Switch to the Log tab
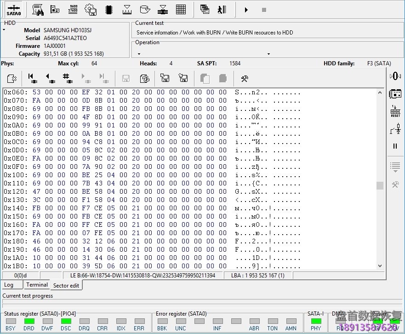 click(9, 285)
